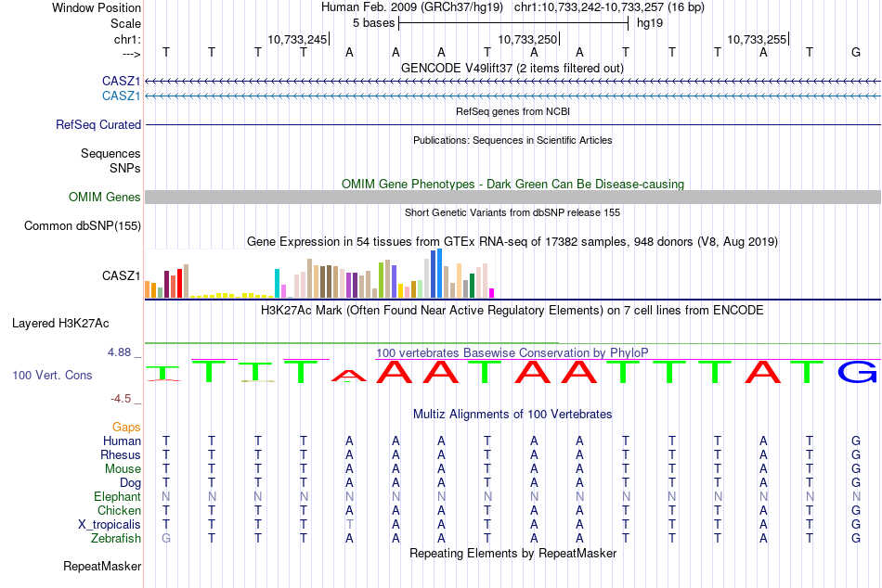The image size is (882, 588).
Task: Click the light blue CASZ1 transcript label
Action: [x=121, y=96]
